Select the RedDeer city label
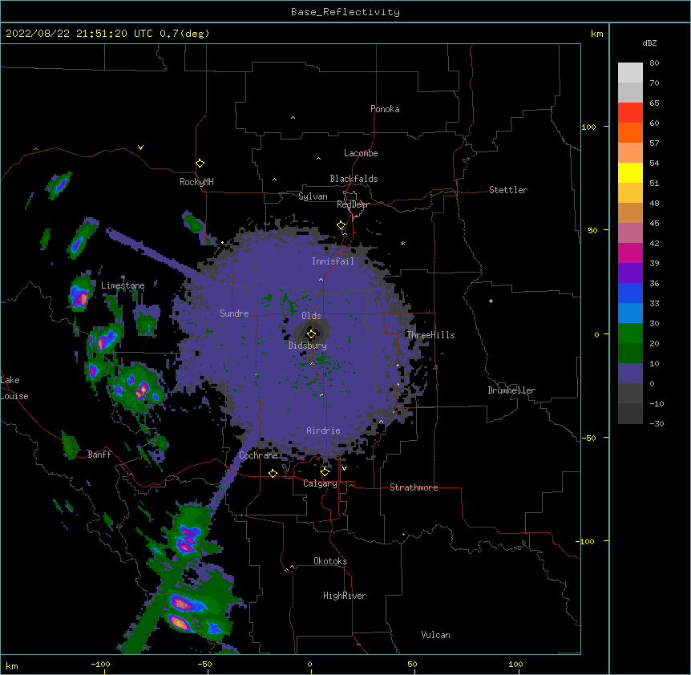 pos(353,204)
